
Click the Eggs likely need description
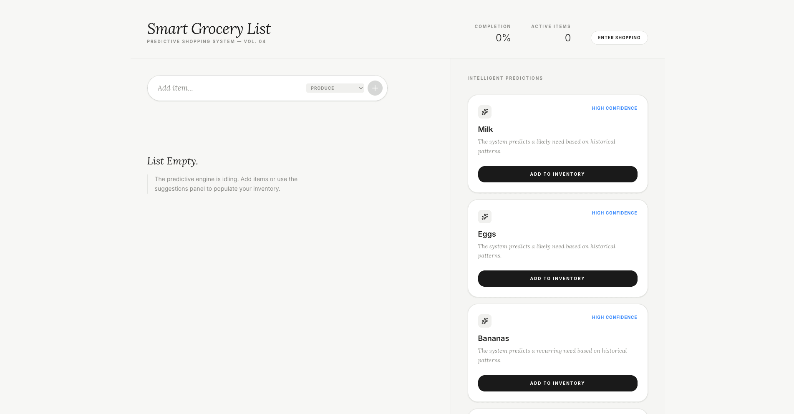(x=547, y=251)
